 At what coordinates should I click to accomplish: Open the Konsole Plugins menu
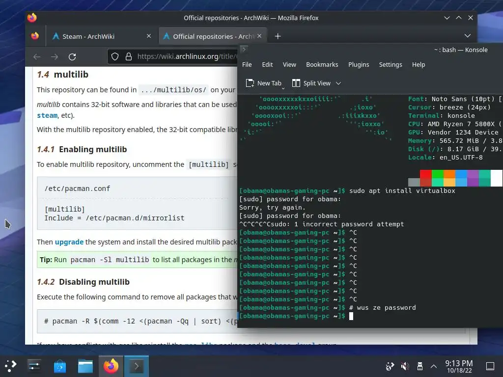pos(359,64)
